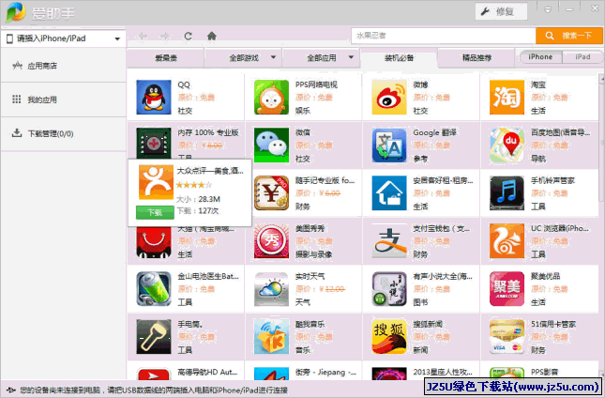Open 应用商店 in the sidebar
Image resolution: width=605 pixels, height=398 pixels.
[64, 66]
